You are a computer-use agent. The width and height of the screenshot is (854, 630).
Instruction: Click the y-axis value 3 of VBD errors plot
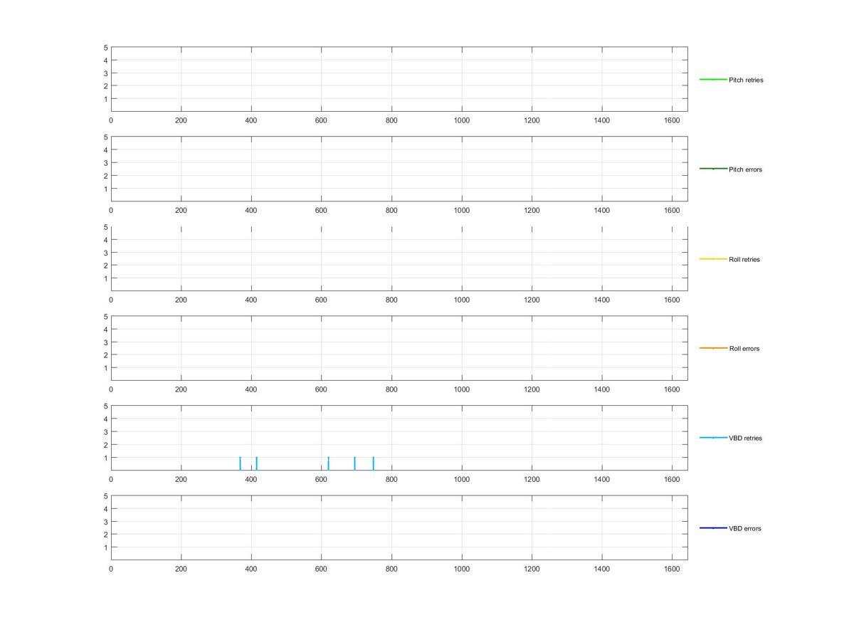(x=105, y=522)
